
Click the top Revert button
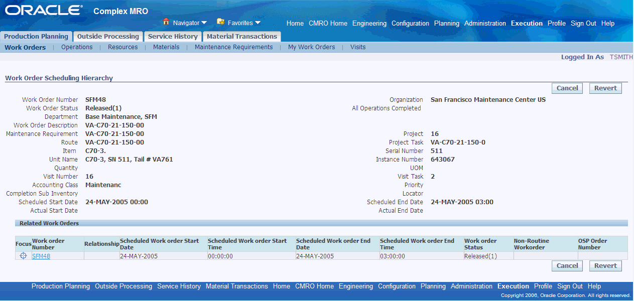pyautogui.click(x=605, y=88)
